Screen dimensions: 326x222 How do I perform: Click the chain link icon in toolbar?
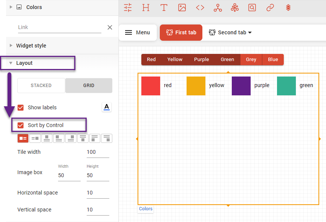point(270,8)
